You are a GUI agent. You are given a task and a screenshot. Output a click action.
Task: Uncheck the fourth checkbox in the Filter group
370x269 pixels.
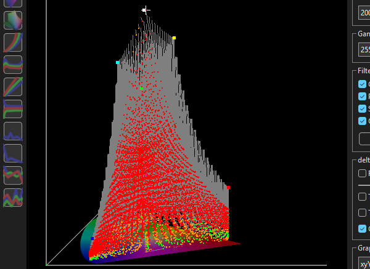(362, 121)
